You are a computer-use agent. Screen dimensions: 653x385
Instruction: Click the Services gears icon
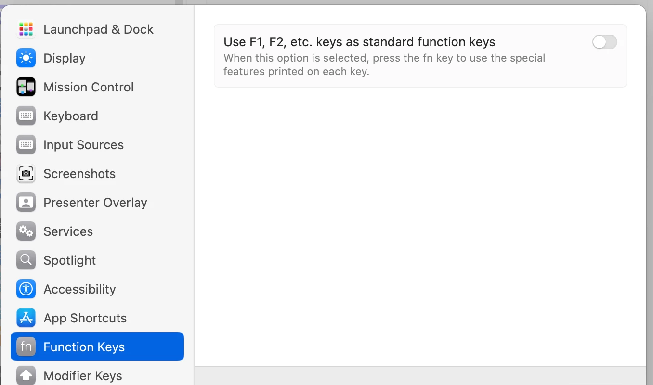(26, 231)
